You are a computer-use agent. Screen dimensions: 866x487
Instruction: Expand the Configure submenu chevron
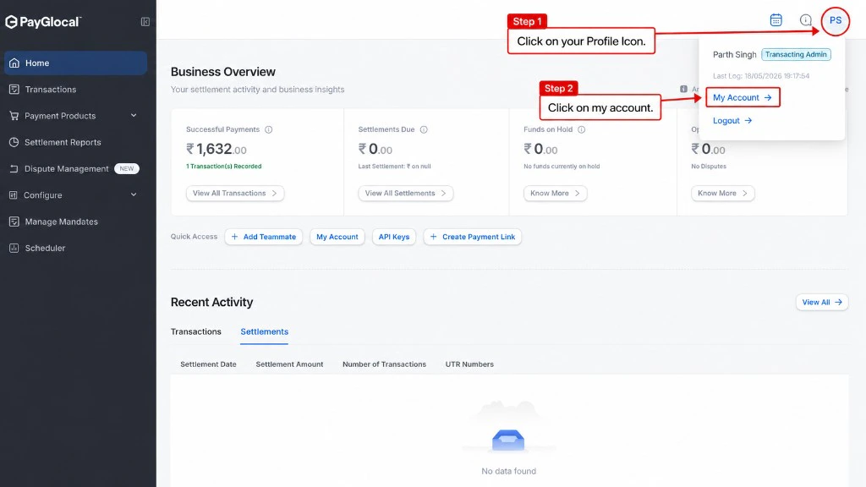pyautogui.click(x=134, y=195)
